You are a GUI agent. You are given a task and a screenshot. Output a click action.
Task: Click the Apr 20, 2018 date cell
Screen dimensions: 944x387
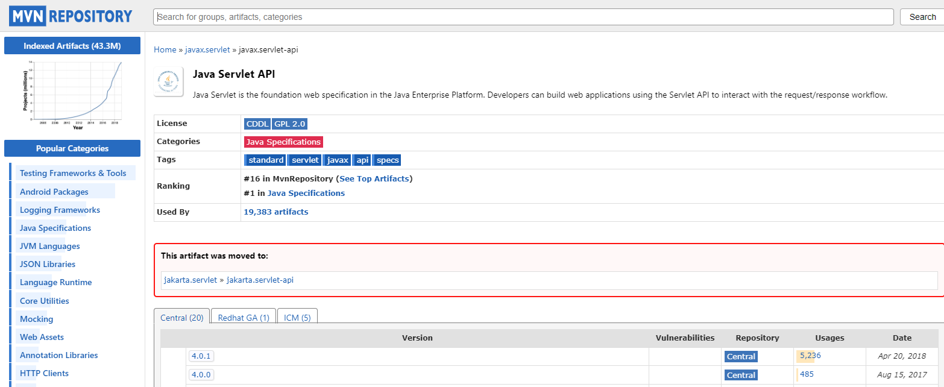902,356
